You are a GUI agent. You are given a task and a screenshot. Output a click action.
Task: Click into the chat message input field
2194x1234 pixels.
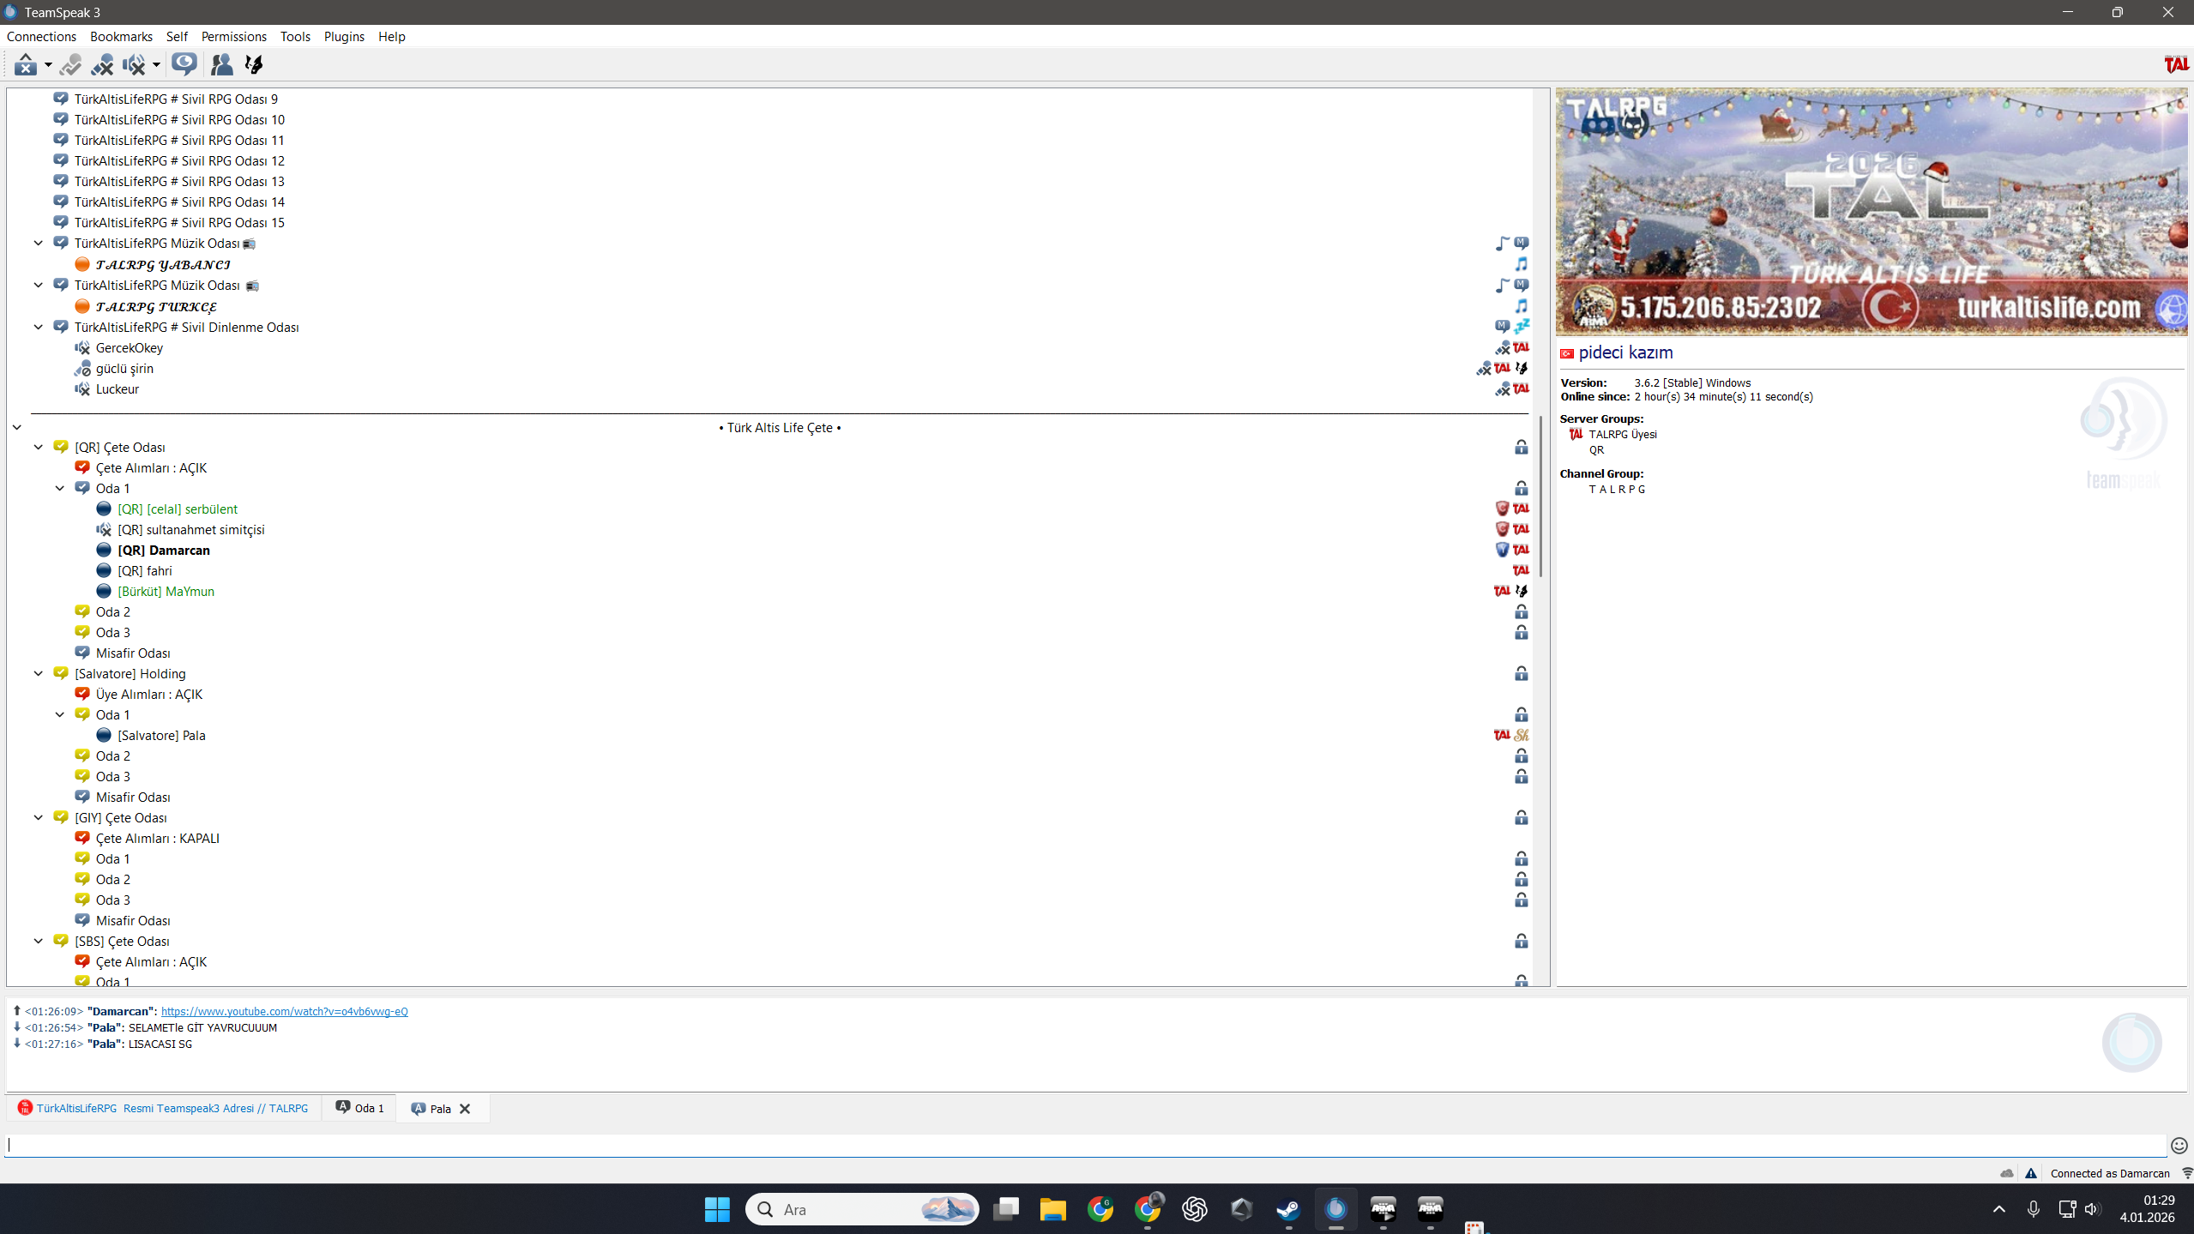[x=1085, y=1145]
